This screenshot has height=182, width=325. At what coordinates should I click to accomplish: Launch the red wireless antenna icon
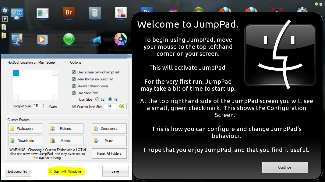point(277,9)
